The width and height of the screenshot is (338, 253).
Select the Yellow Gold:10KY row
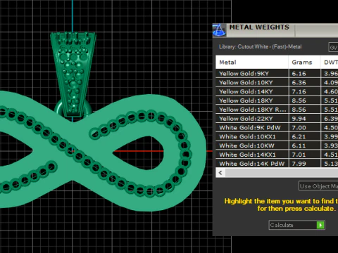click(277, 82)
